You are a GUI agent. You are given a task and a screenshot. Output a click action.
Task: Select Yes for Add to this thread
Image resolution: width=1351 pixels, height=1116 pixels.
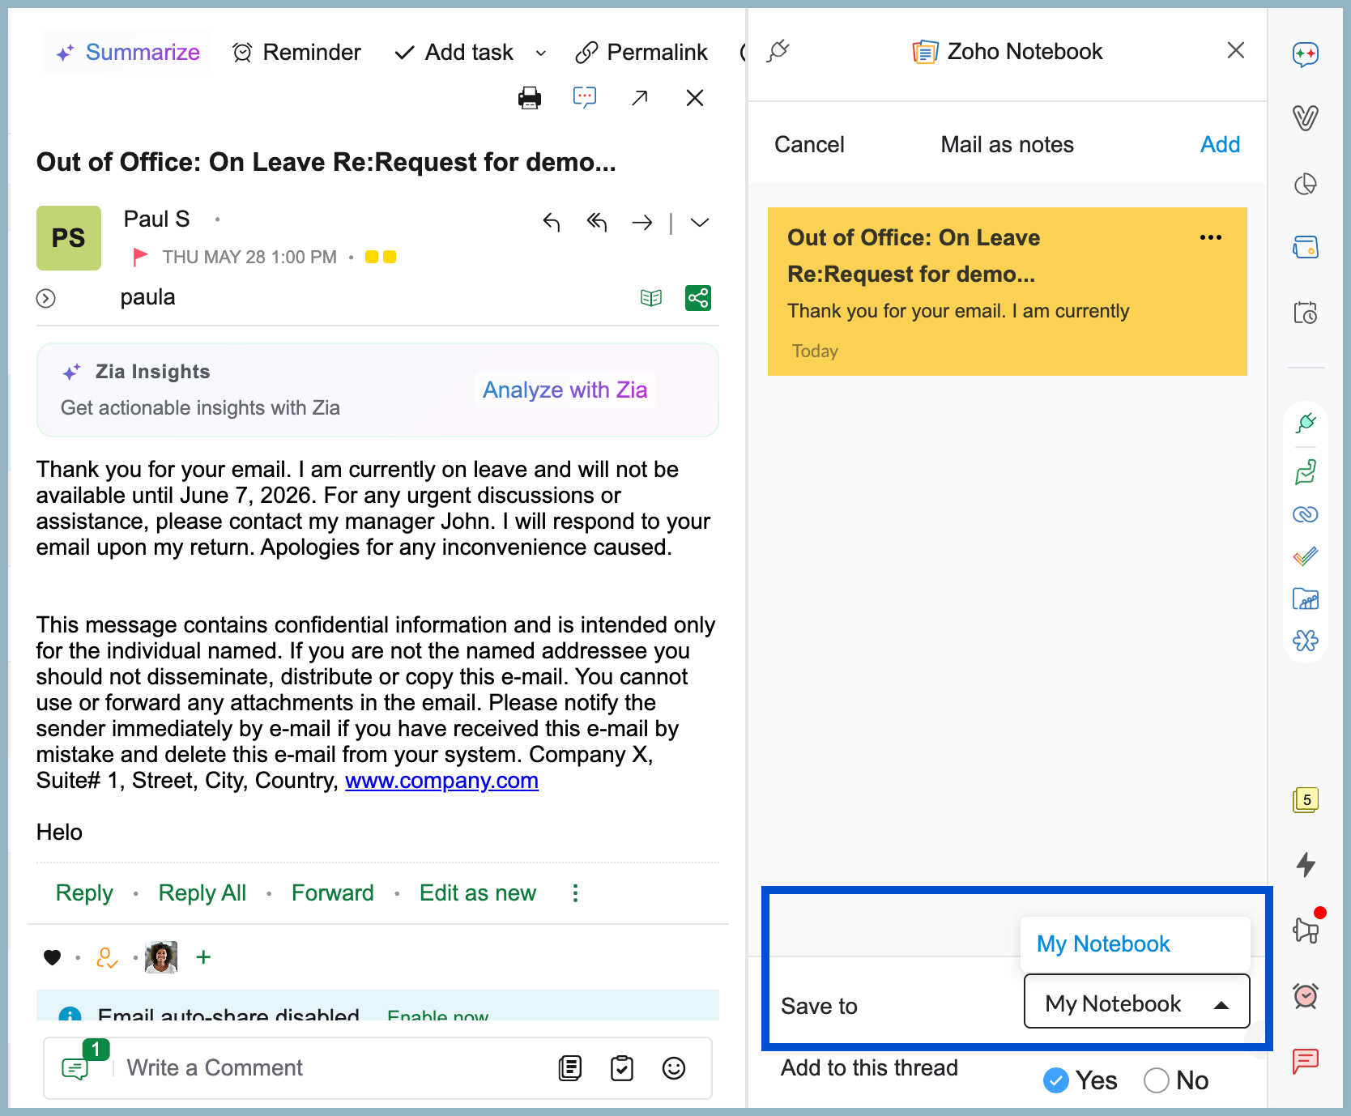pos(1056,1080)
